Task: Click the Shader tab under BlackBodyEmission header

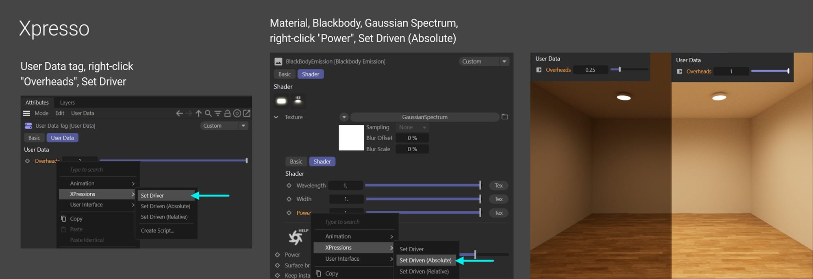Action: [311, 74]
